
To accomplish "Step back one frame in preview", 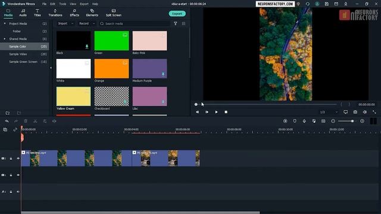I will point(197,112).
